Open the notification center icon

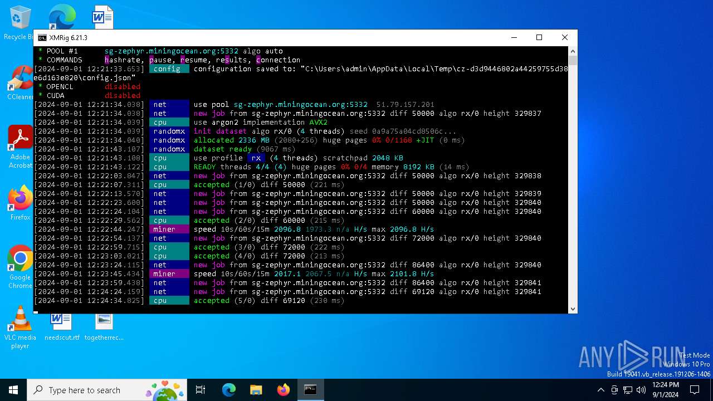point(695,390)
